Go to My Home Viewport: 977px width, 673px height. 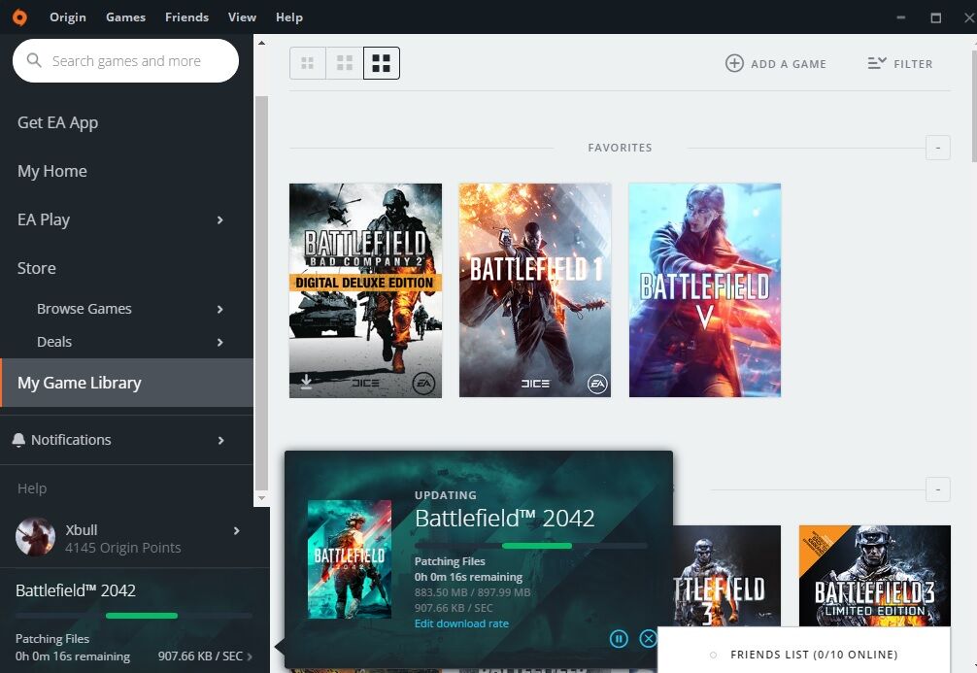(52, 171)
